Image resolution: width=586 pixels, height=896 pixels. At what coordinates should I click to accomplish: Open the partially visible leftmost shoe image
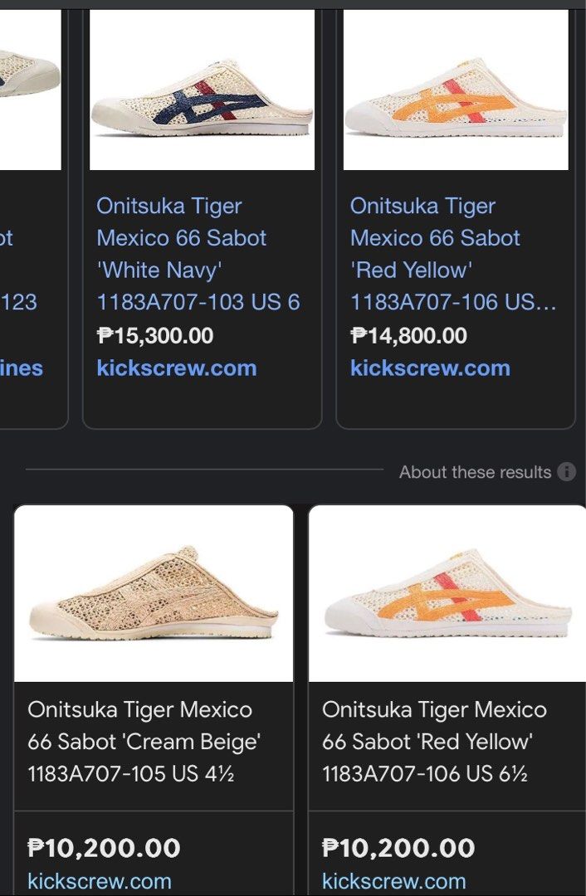pos(30,90)
